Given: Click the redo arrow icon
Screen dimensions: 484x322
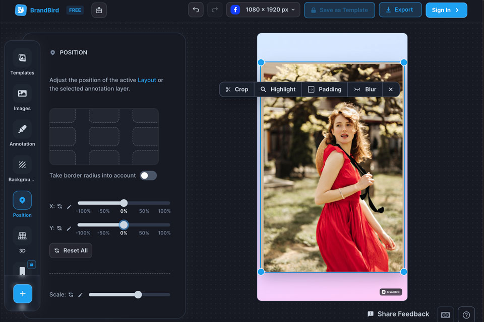Looking at the screenshot, I should point(215,10).
